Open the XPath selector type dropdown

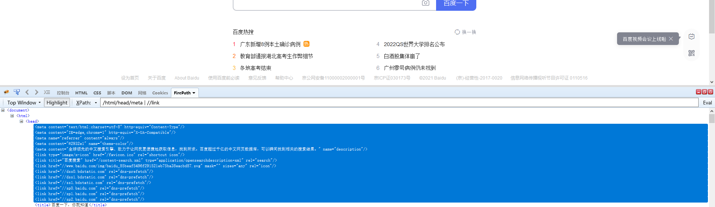click(x=96, y=103)
